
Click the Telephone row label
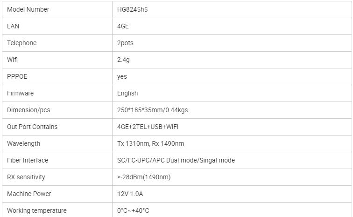[x=21, y=43]
